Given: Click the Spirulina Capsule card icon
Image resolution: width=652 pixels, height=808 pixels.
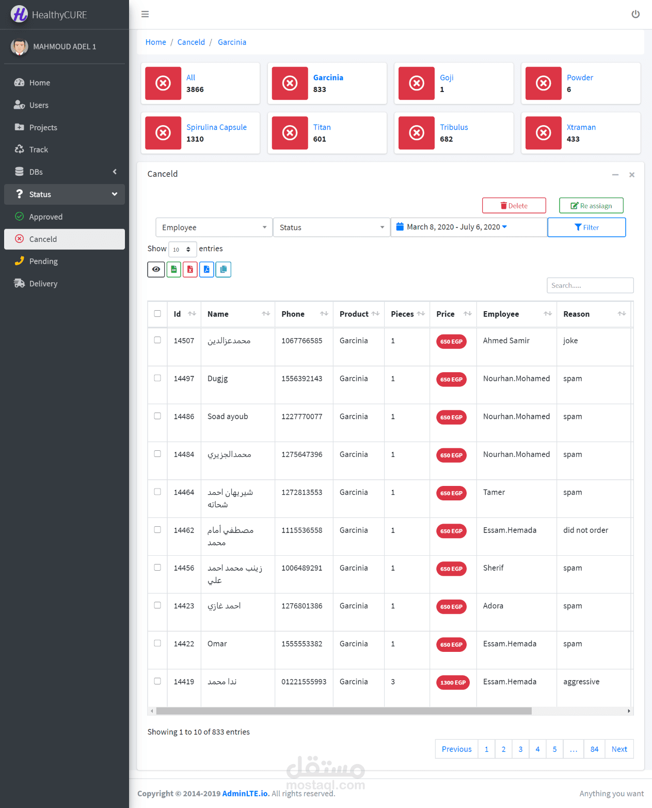Looking at the screenshot, I should click(163, 133).
